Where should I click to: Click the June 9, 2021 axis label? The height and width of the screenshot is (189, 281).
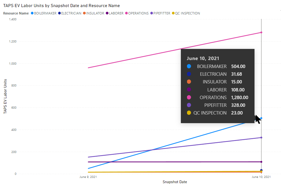[x=88, y=177]
